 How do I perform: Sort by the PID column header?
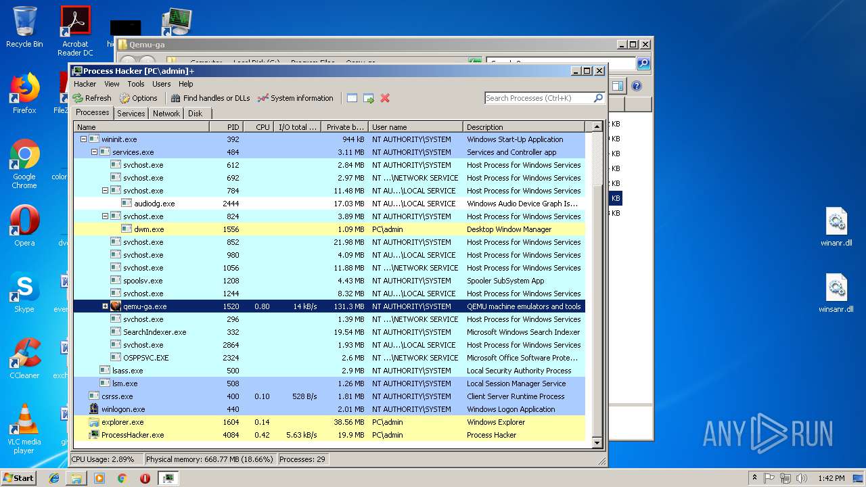pyautogui.click(x=226, y=127)
